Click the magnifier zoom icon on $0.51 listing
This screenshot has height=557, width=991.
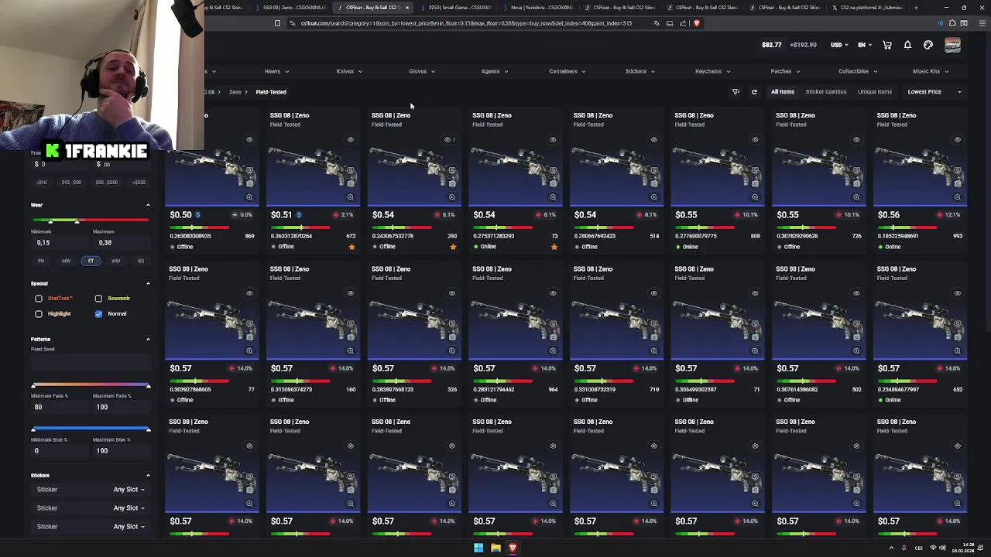[351, 197]
